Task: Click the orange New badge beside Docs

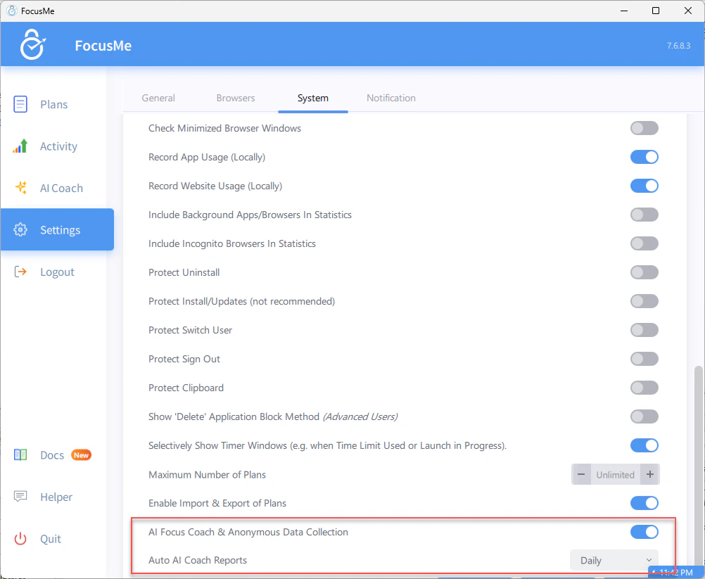Action: coord(81,455)
